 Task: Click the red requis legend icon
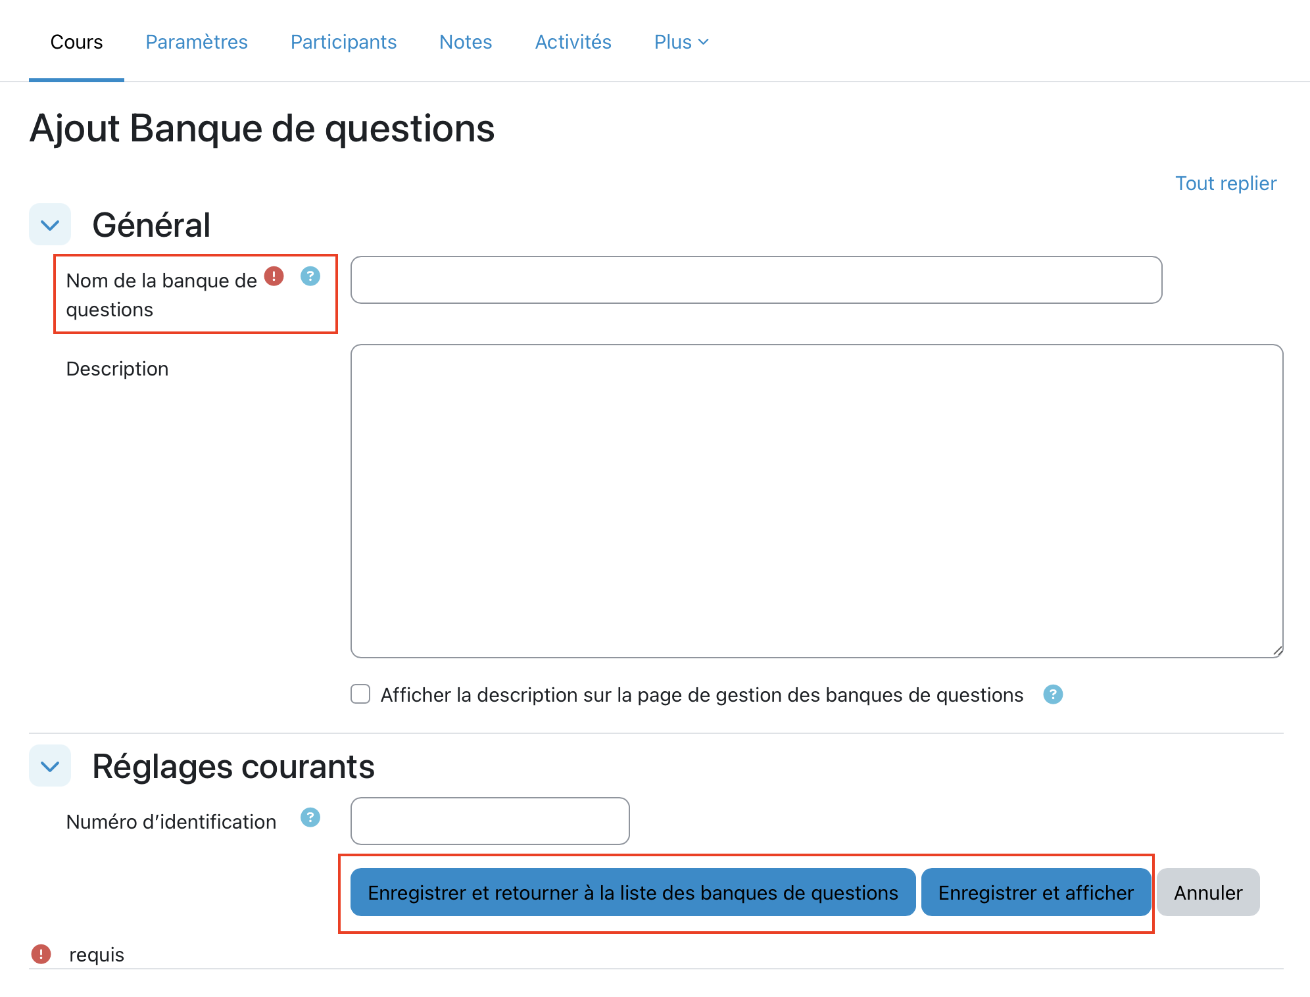[41, 954]
